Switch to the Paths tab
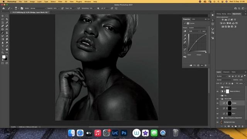This screenshot has height=139, width=247. 233,72
